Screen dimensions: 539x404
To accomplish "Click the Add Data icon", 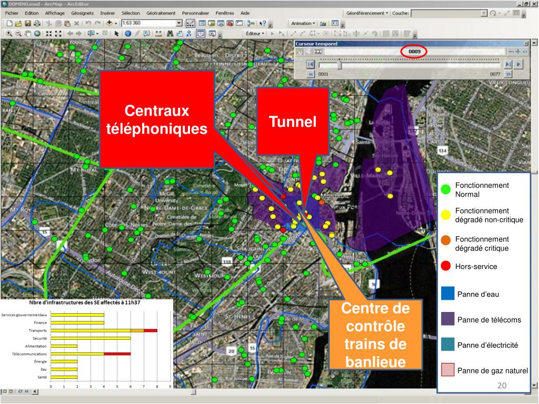I will [x=109, y=23].
